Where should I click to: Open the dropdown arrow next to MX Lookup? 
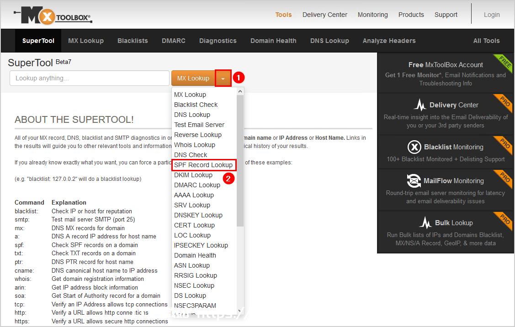223,79
